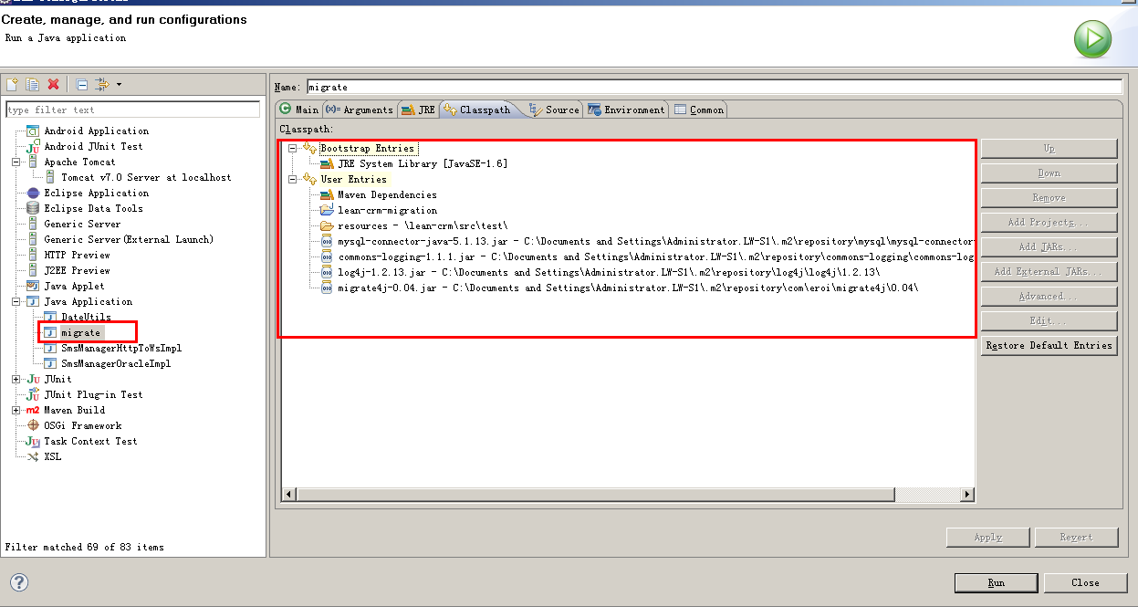Open the filter icon's dropdown arrow

click(119, 85)
